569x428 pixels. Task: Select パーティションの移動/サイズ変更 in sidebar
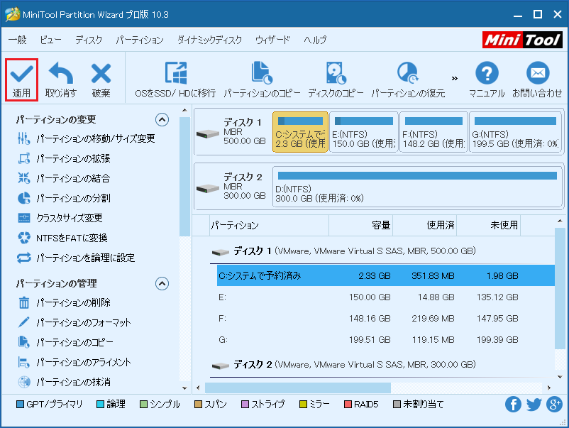(87, 138)
